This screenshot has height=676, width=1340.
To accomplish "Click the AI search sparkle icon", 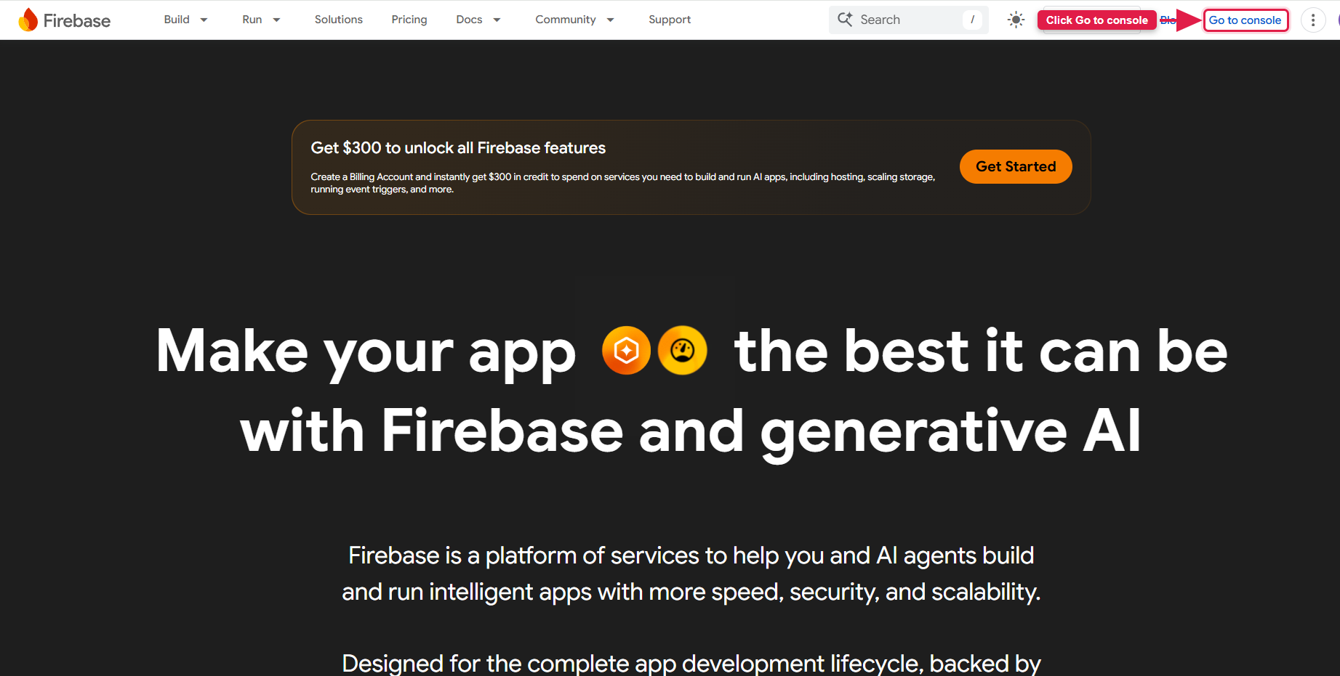I will (x=845, y=19).
